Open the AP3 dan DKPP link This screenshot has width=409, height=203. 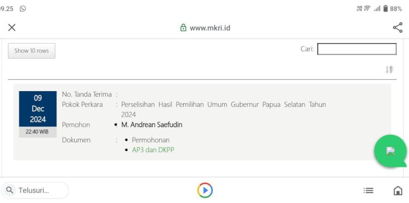(x=153, y=150)
